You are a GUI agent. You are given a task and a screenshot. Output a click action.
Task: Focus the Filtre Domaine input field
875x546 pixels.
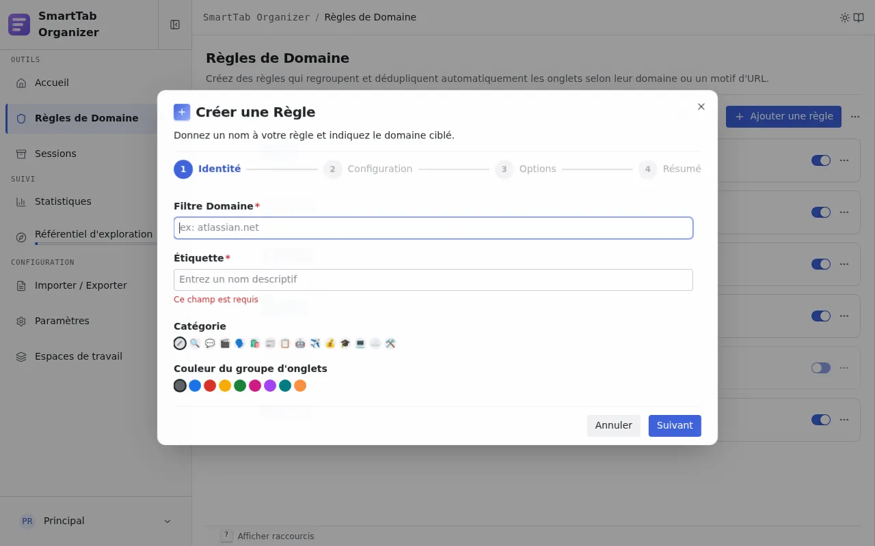pyautogui.click(x=433, y=228)
